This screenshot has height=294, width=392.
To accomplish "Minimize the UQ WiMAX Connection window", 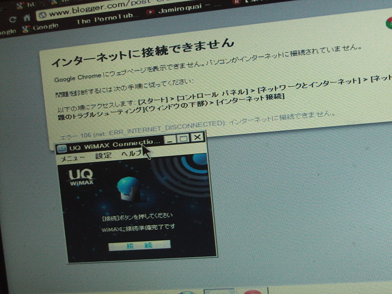I will click(x=170, y=140).
